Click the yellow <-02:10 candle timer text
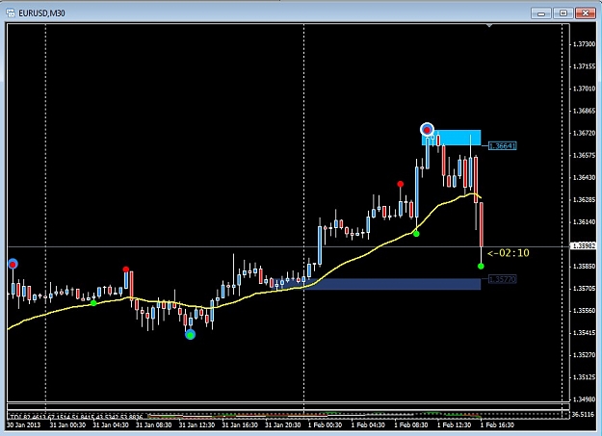This screenshot has width=602, height=436. (x=509, y=253)
